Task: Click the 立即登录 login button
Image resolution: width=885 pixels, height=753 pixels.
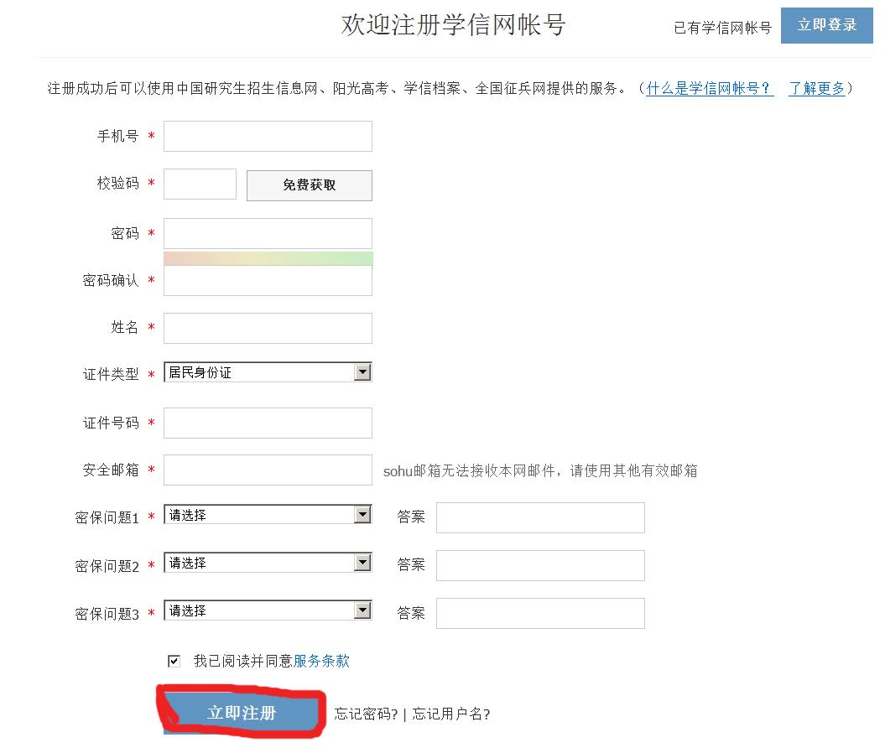Action: tap(827, 25)
